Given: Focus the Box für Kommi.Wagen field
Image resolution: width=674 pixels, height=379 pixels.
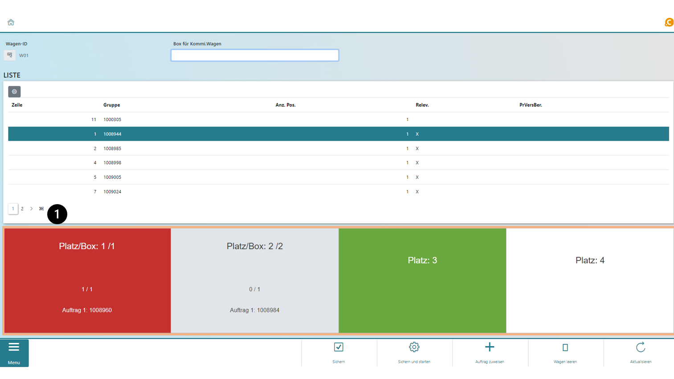Looking at the screenshot, I should pos(254,55).
